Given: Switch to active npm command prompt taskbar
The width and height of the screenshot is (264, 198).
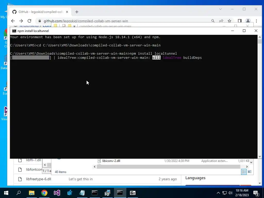Looking at the screenshot, I should [x=120, y=193].
